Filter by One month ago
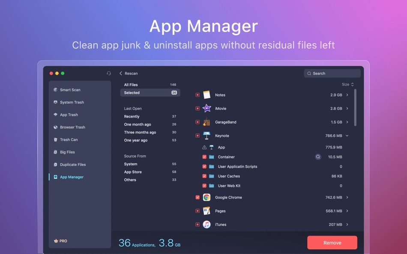 [x=150, y=124]
